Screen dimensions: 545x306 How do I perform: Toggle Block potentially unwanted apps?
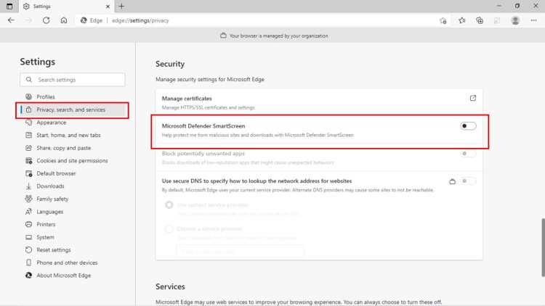tap(468, 153)
